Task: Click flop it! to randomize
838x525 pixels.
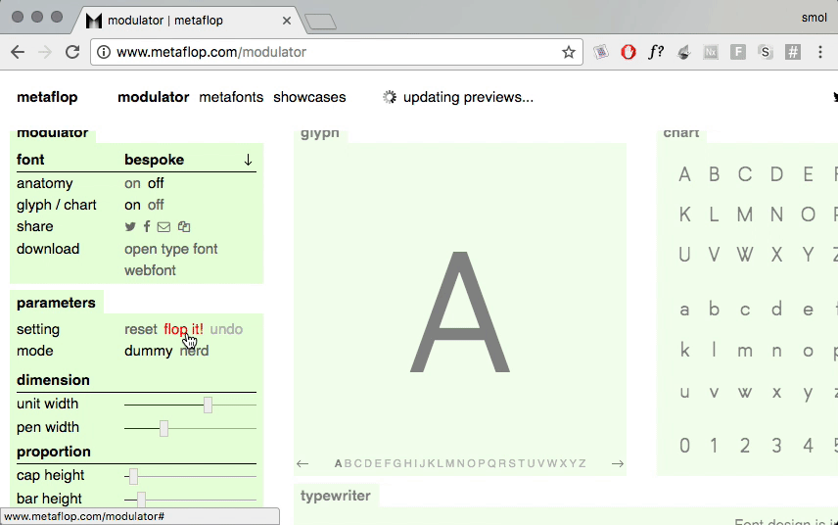Action: point(183,329)
